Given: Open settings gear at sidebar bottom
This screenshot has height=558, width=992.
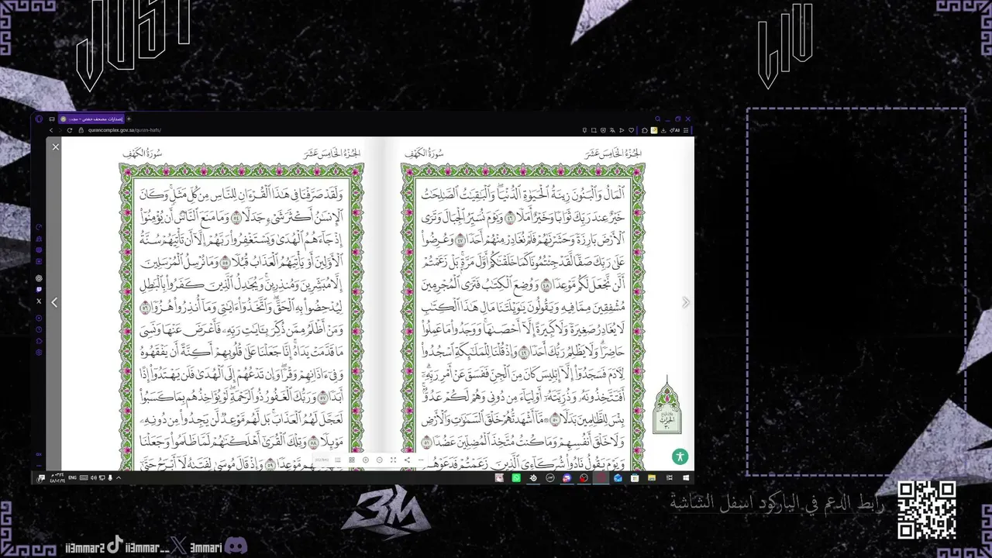Looking at the screenshot, I should coord(40,353).
